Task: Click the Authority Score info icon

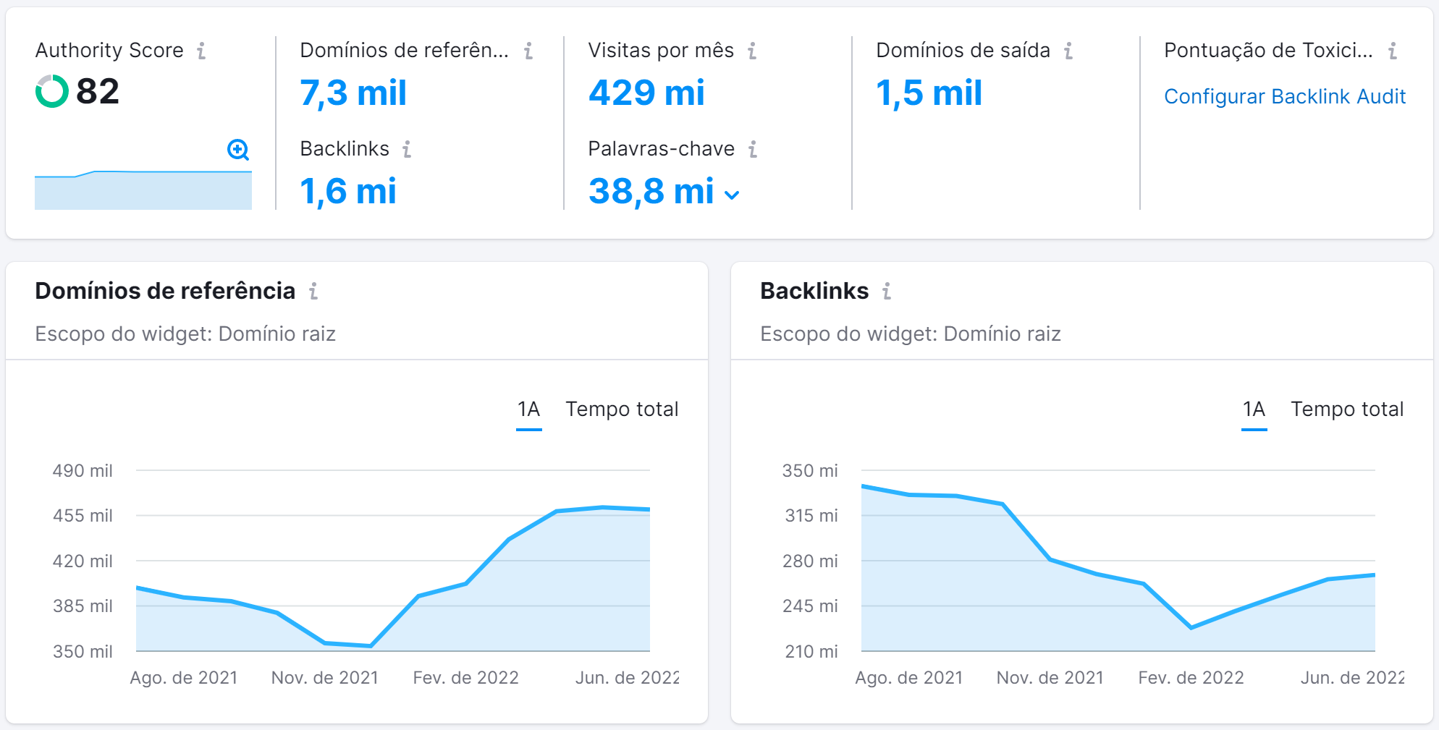Action: [x=203, y=51]
